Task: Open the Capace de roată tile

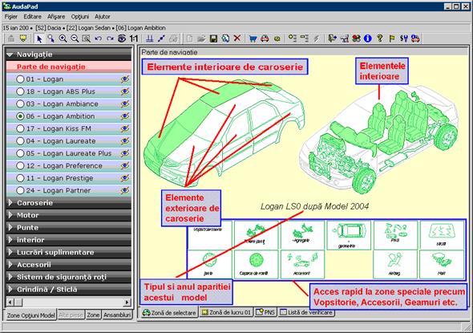Action: [x=257, y=265]
